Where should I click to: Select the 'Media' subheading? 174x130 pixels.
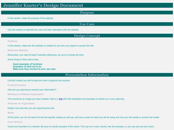[x=11, y=113]
